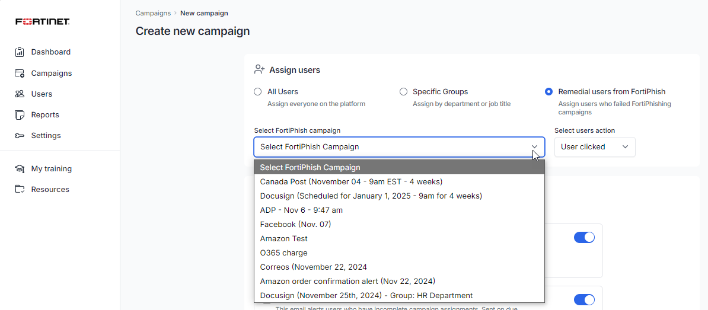
Task: Click the FortiPhish campaign dropdown chevron
Action: (535, 146)
